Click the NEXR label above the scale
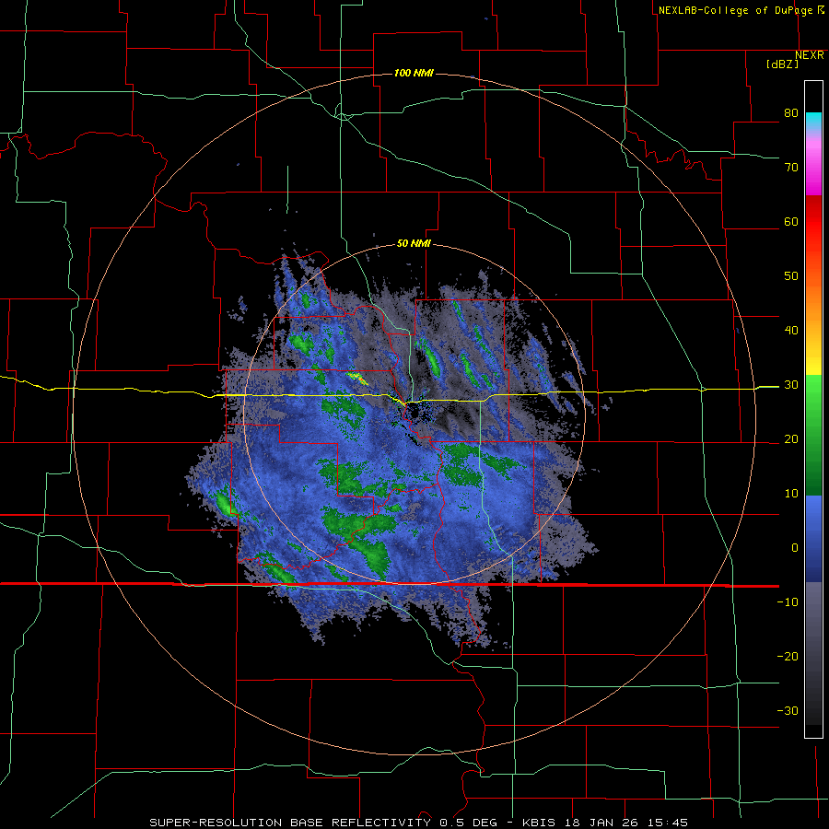The image size is (829, 829). (810, 55)
